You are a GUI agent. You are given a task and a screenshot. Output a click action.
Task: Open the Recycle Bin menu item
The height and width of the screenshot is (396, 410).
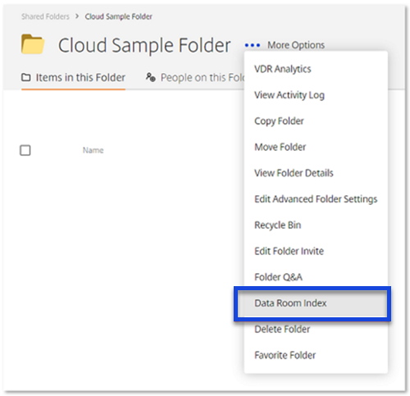[278, 225]
